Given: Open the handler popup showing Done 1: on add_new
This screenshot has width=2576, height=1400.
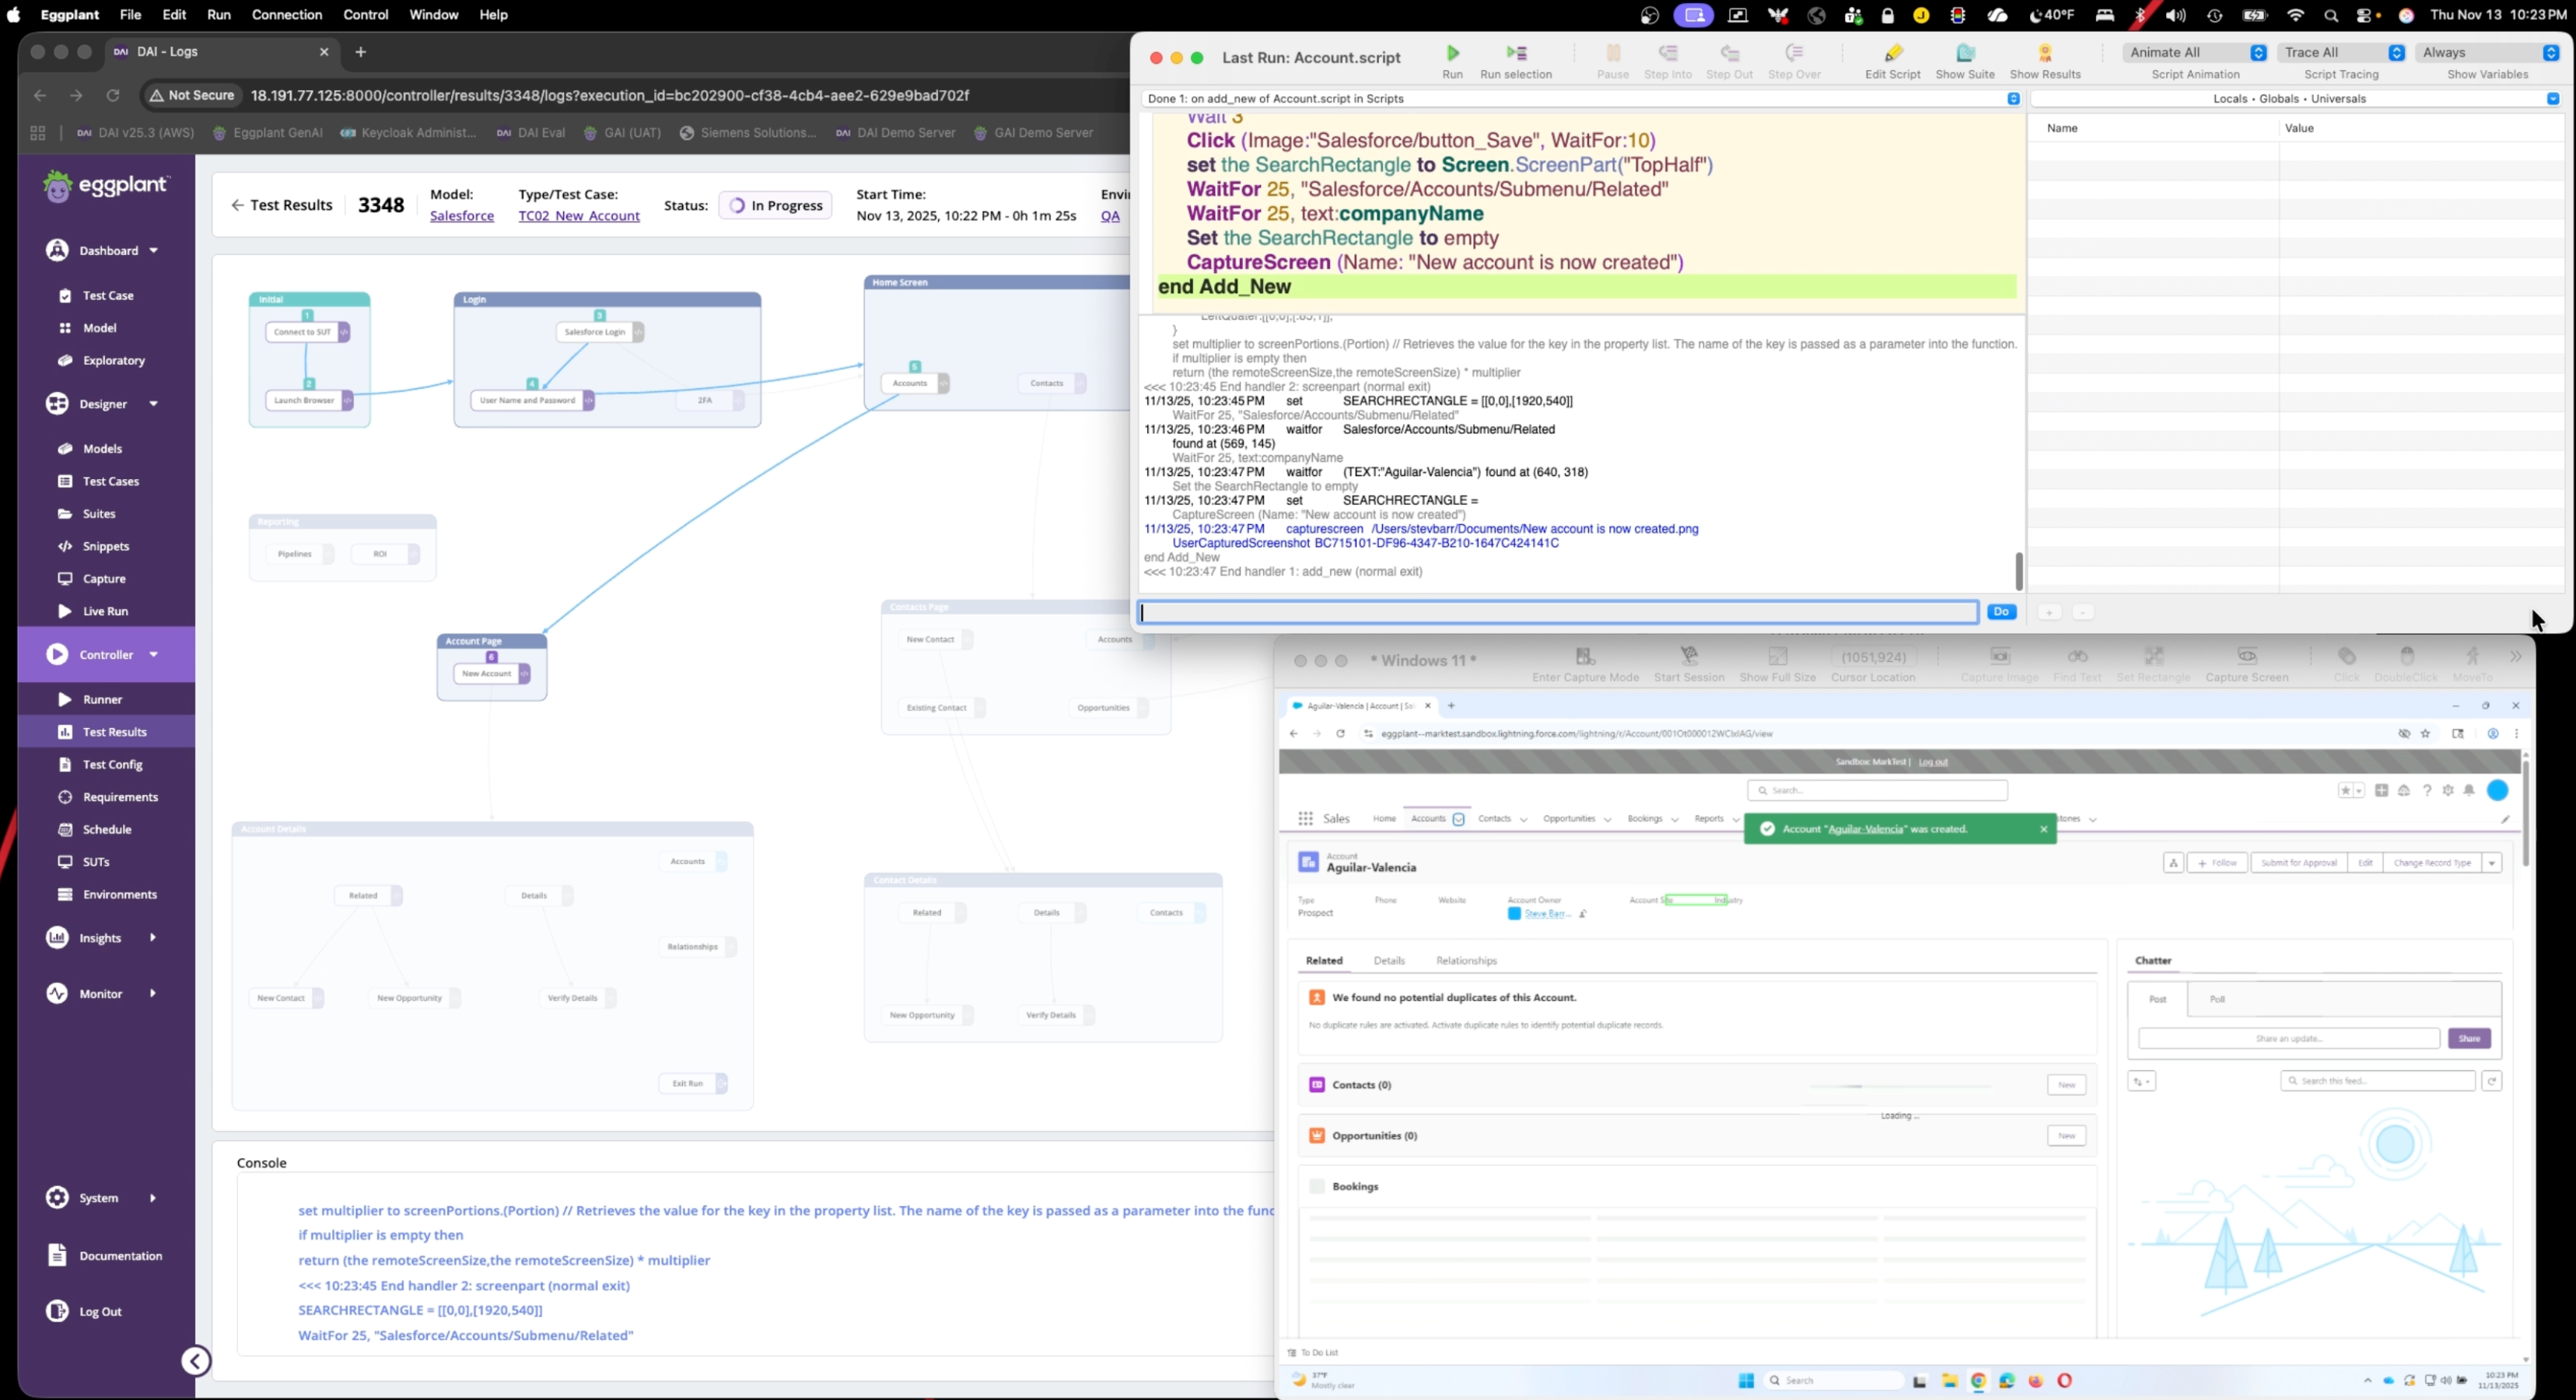Looking at the screenshot, I should click(x=1581, y=98).
